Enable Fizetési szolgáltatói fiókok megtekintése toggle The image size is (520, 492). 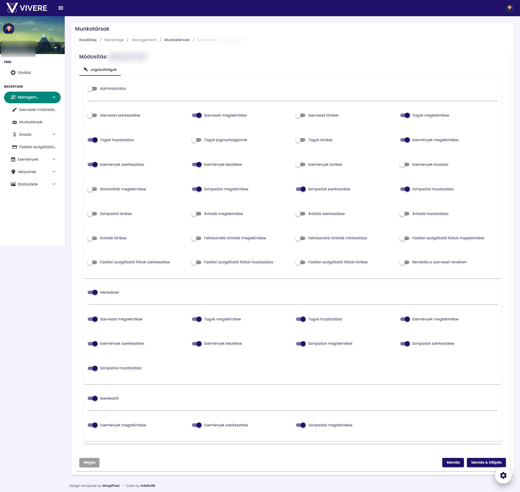404,238
